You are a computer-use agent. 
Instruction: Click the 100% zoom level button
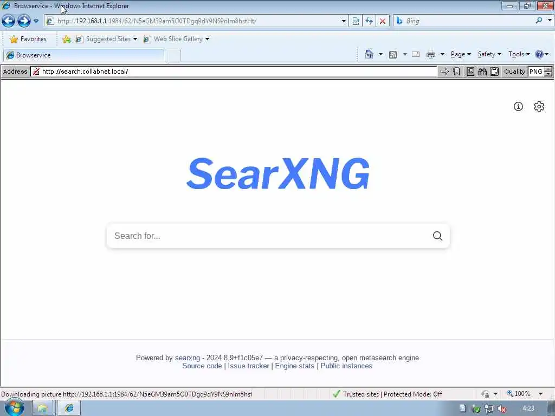[x=519, y=394]
